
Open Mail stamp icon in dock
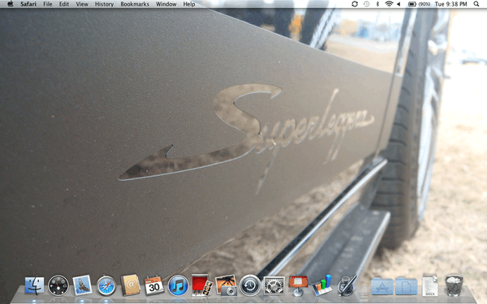[82, 285]
